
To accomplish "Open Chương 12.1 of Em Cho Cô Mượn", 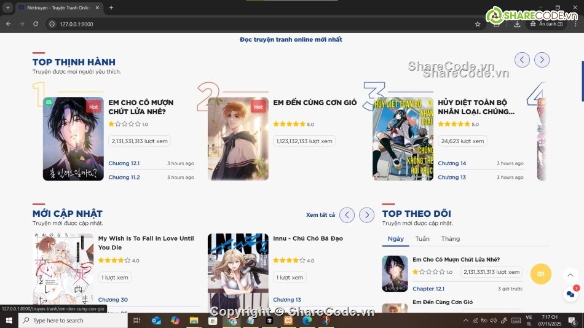I will [124, 163].
